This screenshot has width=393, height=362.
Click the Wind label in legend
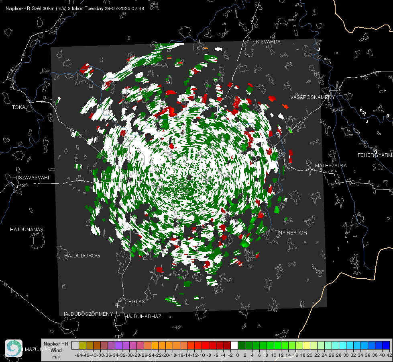point(56,350)
